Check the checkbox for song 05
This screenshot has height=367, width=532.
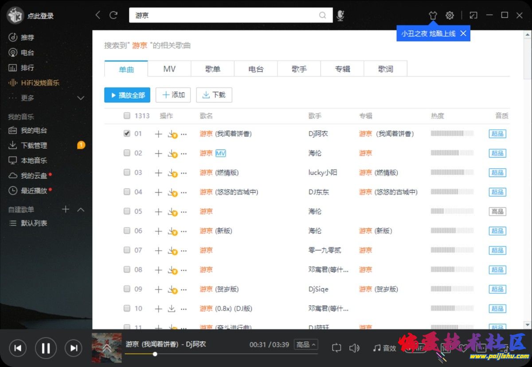click(127, 211)
